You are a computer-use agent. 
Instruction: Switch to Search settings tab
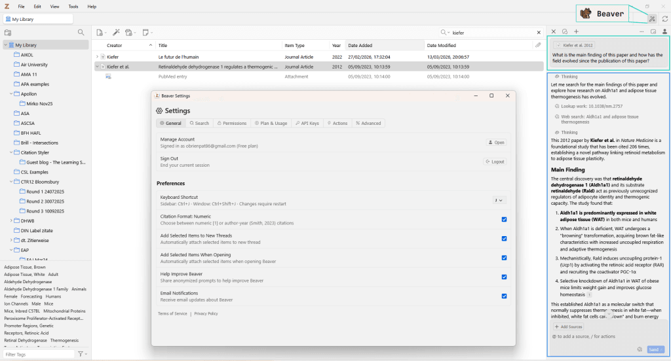(199, 123)
